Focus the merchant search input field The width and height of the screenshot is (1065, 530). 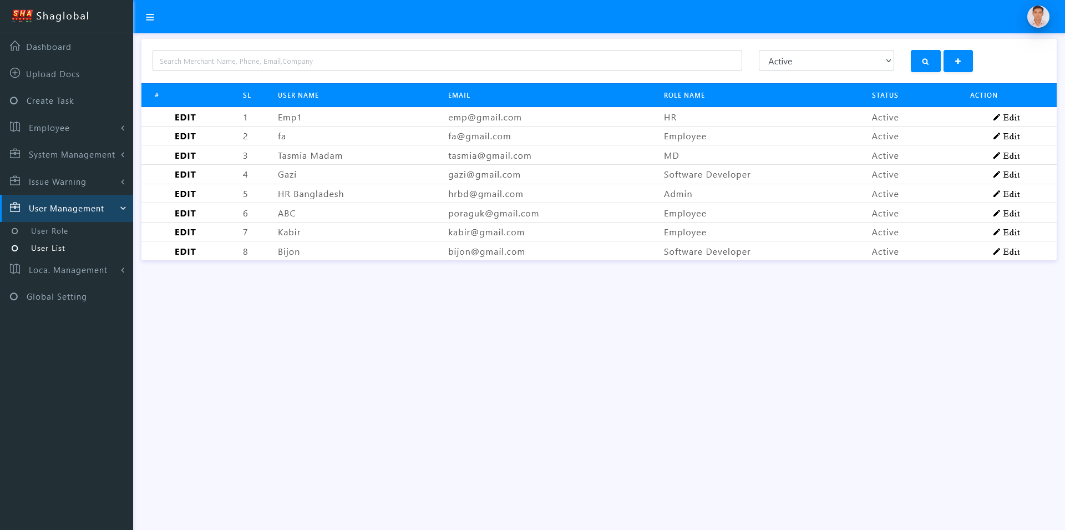click(447, 61)
